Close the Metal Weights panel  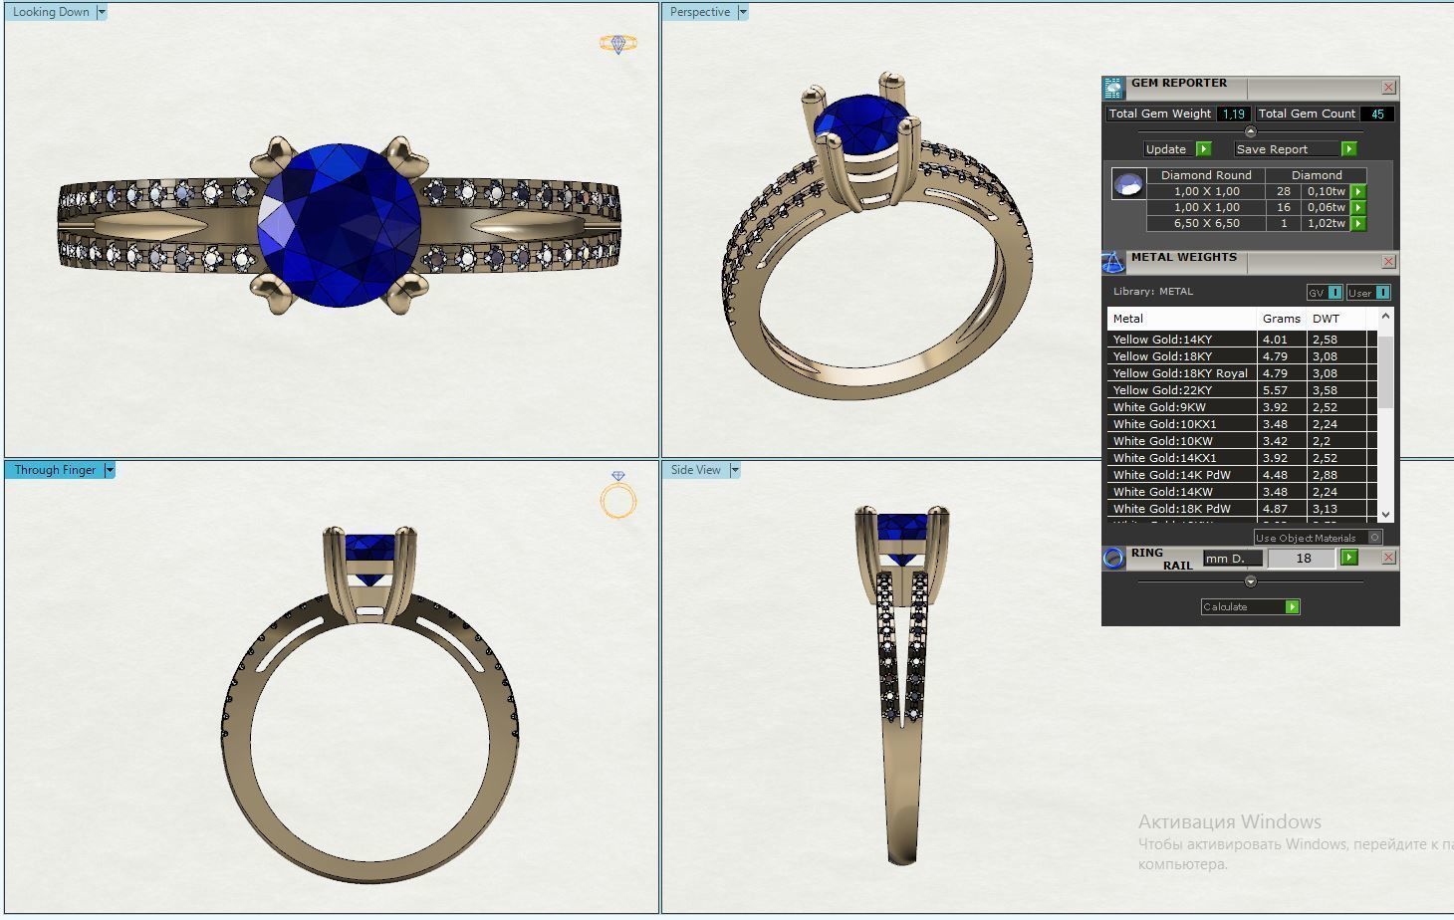pyautogui.click(x=1388, y=262)
